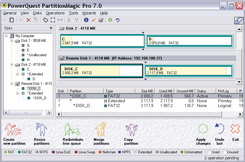Click the blue info properties toolbar icon
This screenshot has height=162, width=245.
(86, 20)
